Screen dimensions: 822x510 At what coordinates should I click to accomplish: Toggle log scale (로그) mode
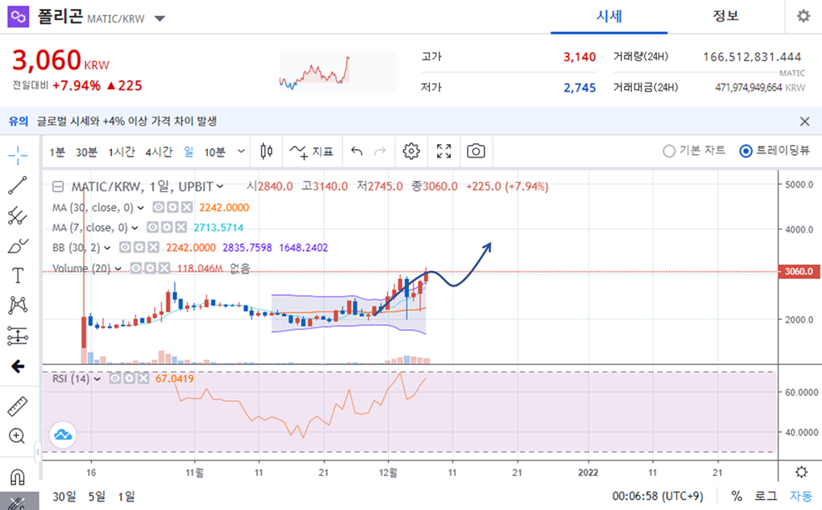point(766,496)
